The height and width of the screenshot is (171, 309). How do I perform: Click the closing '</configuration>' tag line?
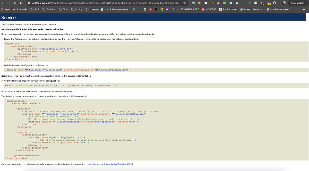click(x=16, y=158)
